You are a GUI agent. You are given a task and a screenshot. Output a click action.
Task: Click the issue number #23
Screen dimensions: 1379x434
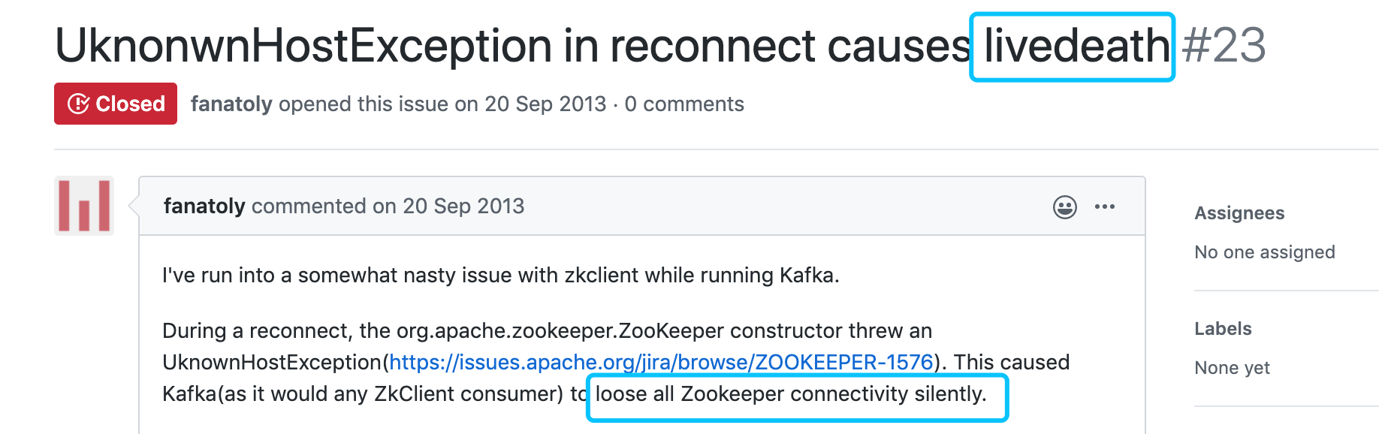[x=1224, y=45]
